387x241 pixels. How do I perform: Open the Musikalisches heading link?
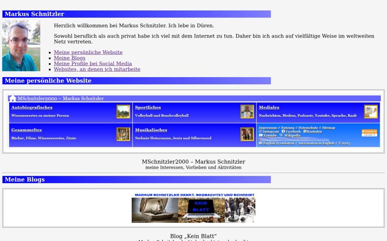click(151, 130)
